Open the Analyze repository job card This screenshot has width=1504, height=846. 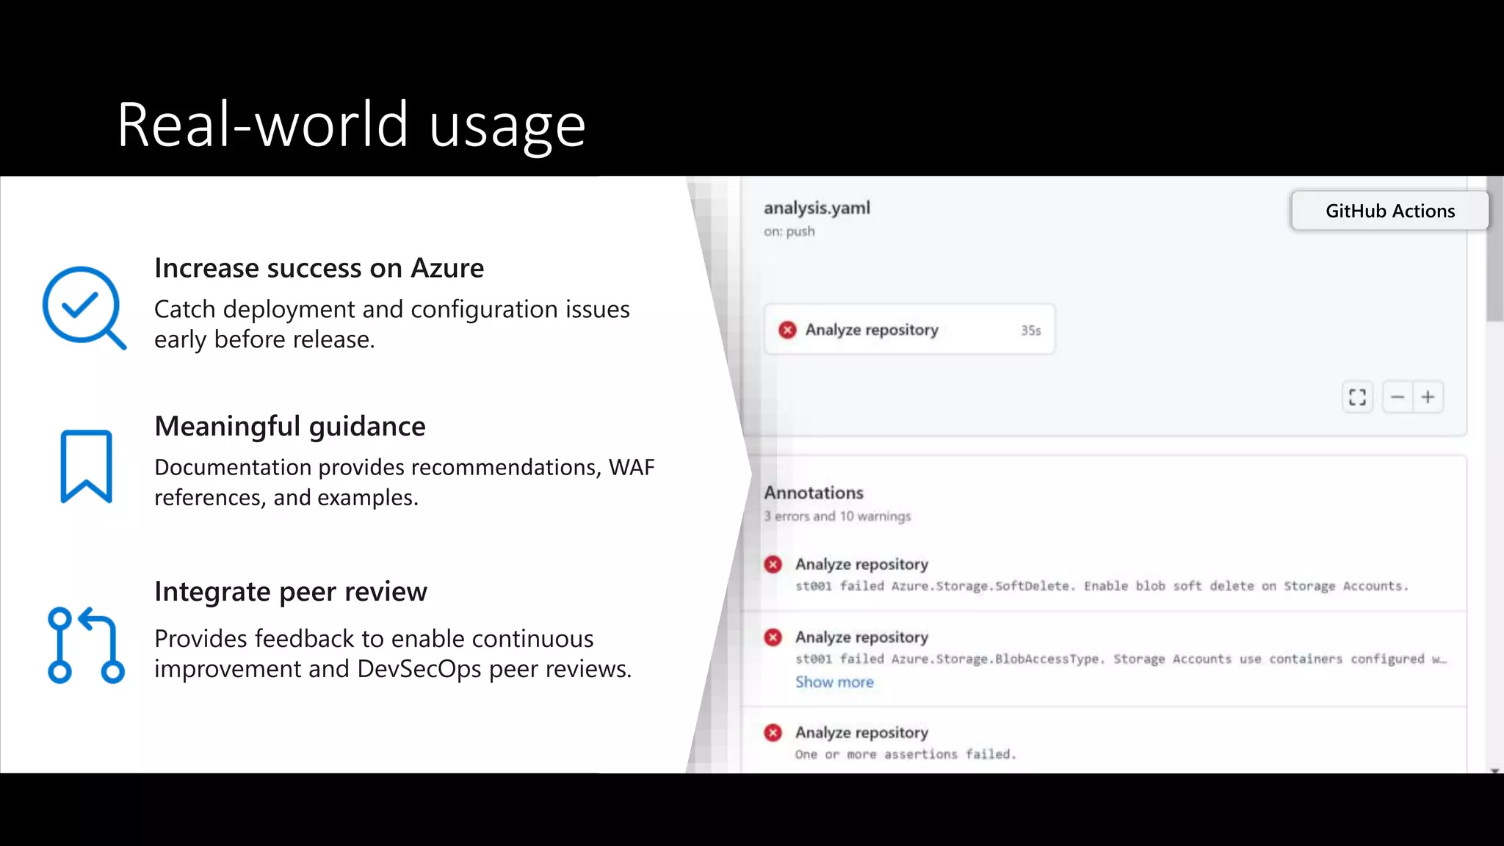pos(909,330)
